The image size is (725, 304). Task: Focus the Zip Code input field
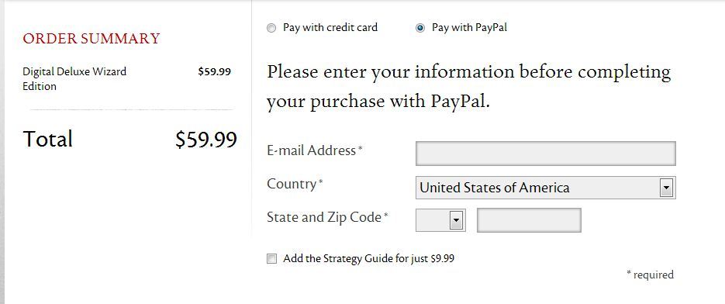(529, 220)
